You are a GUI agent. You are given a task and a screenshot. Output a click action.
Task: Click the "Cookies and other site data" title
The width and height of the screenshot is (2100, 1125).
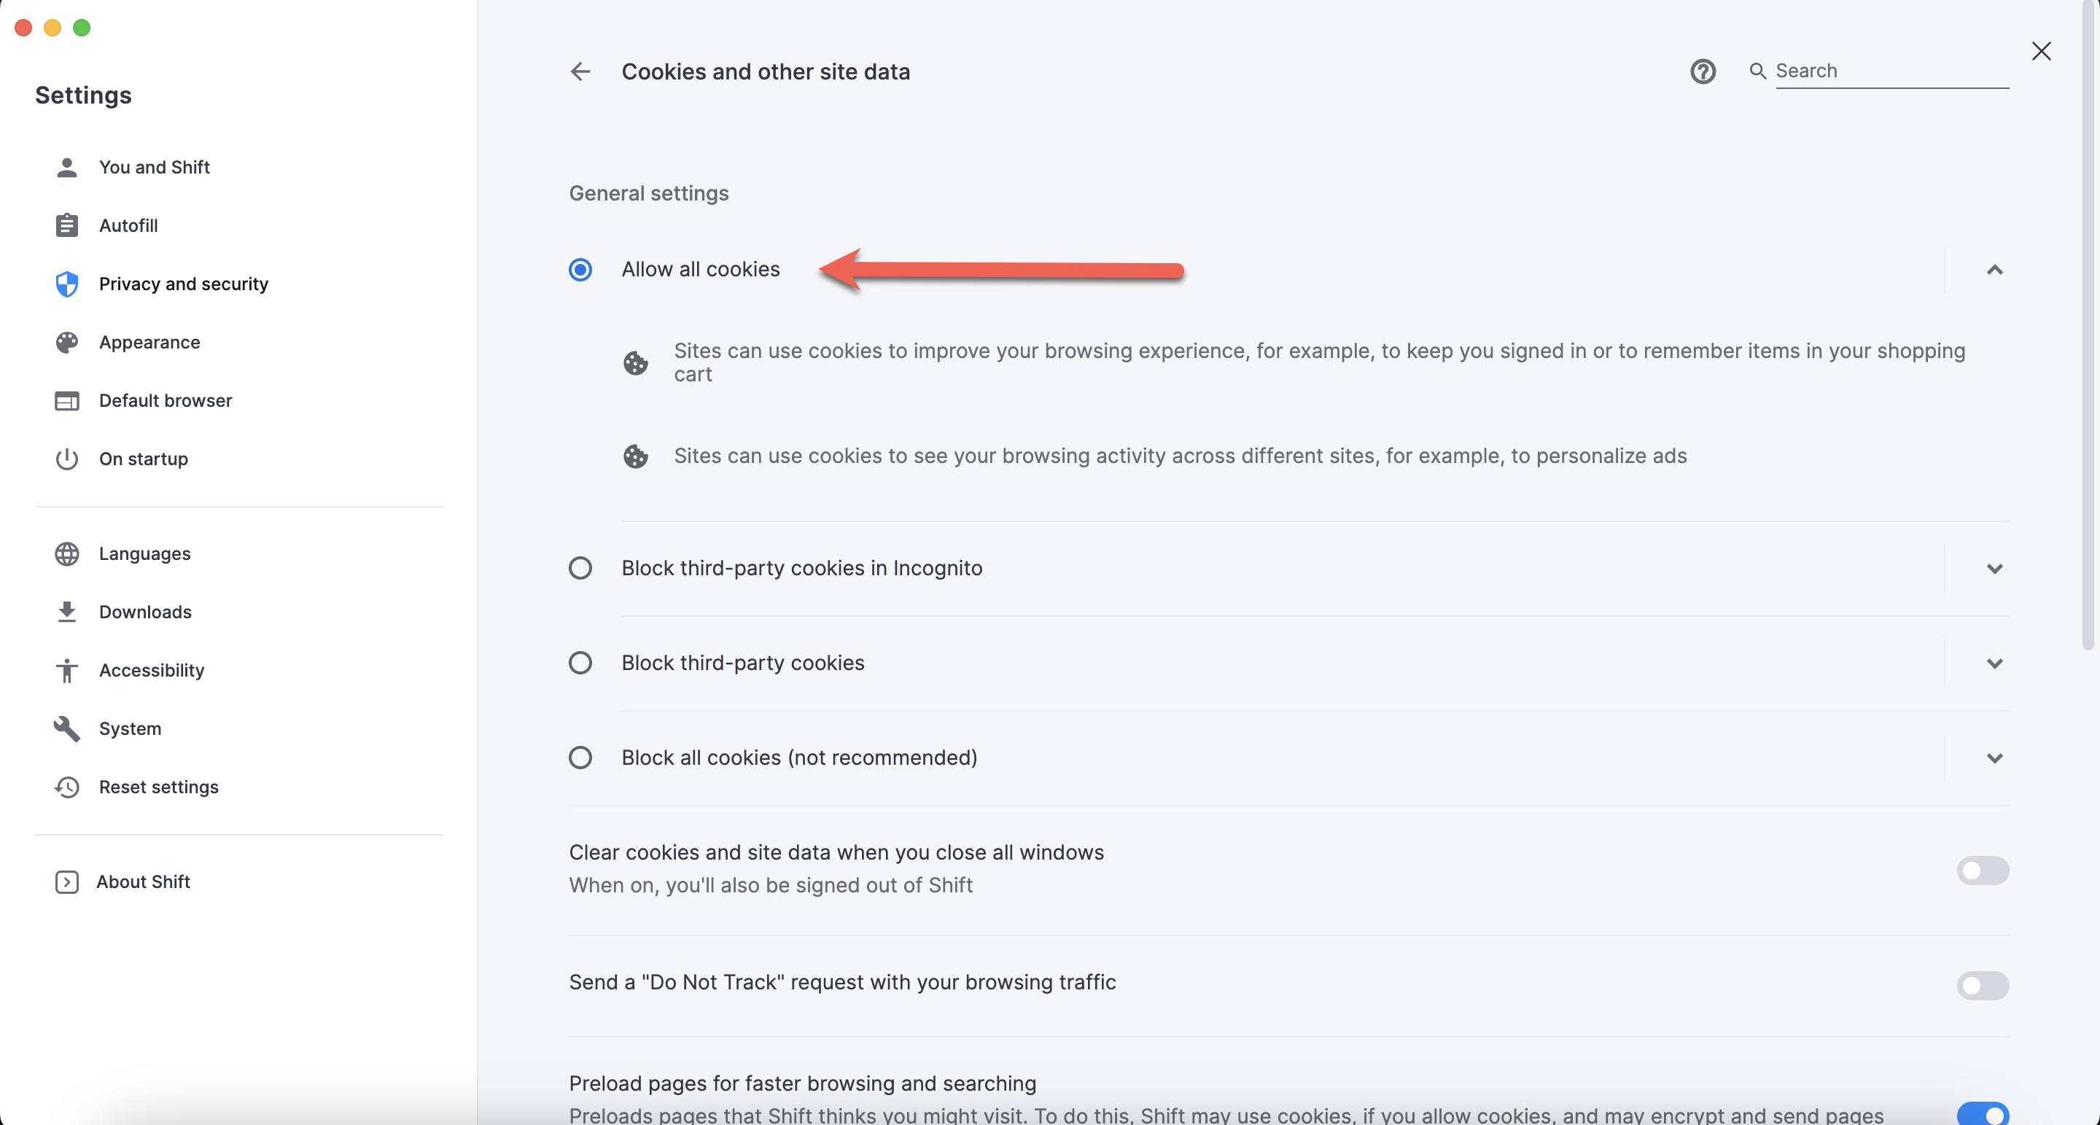click(766, 71)
